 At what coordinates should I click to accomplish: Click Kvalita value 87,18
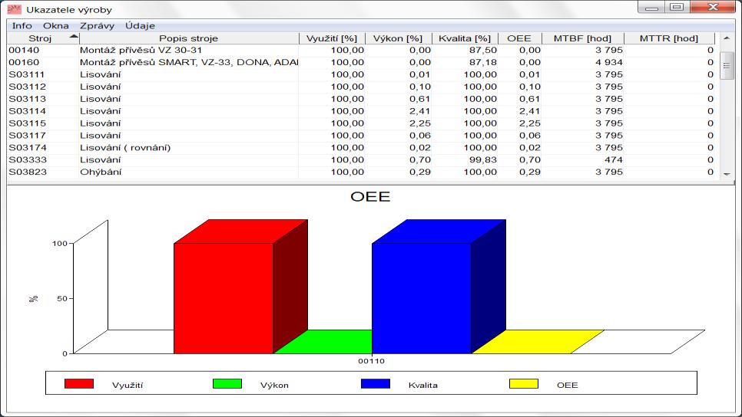pos(482,62)
